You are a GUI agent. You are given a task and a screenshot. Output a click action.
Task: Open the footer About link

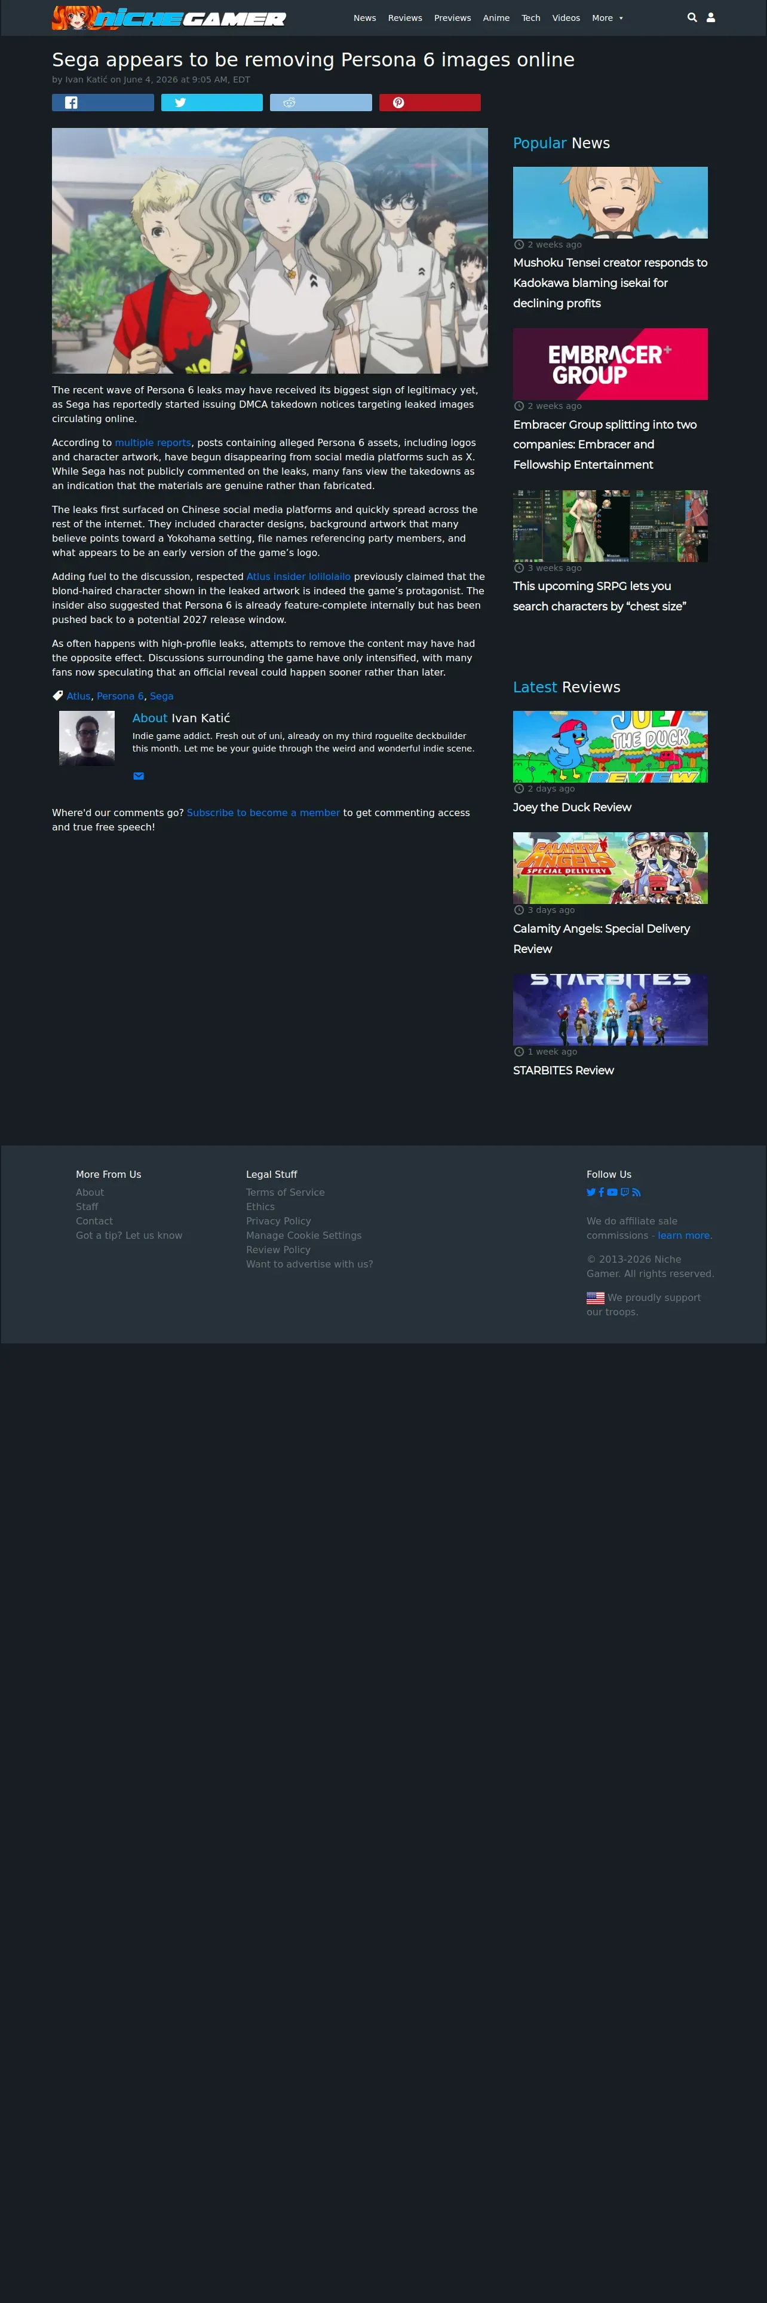[x=89, y=1193]
